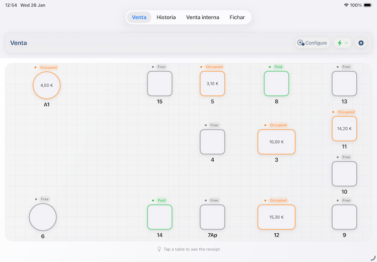Tap free round table 6
This screenshot has height=262, width=377.
pyautogui.click(x=43, y=217)
